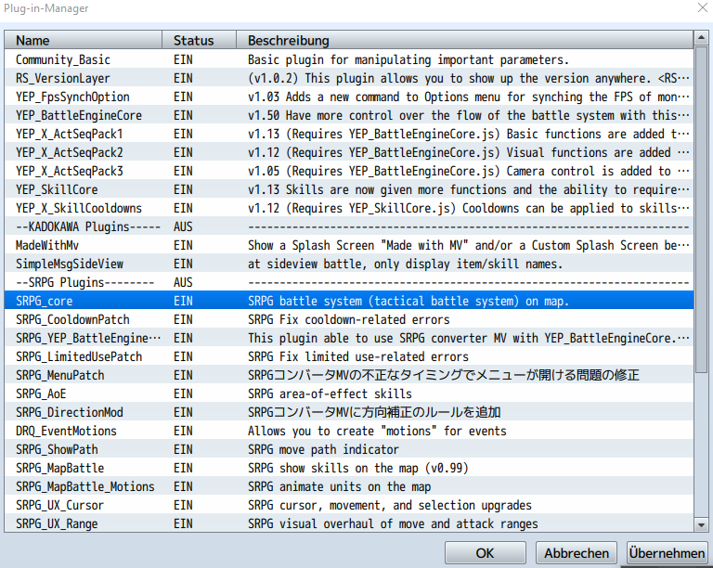
Task: Select the --KADOKAWA Plugins----- separator row
Action: point(349,226)
